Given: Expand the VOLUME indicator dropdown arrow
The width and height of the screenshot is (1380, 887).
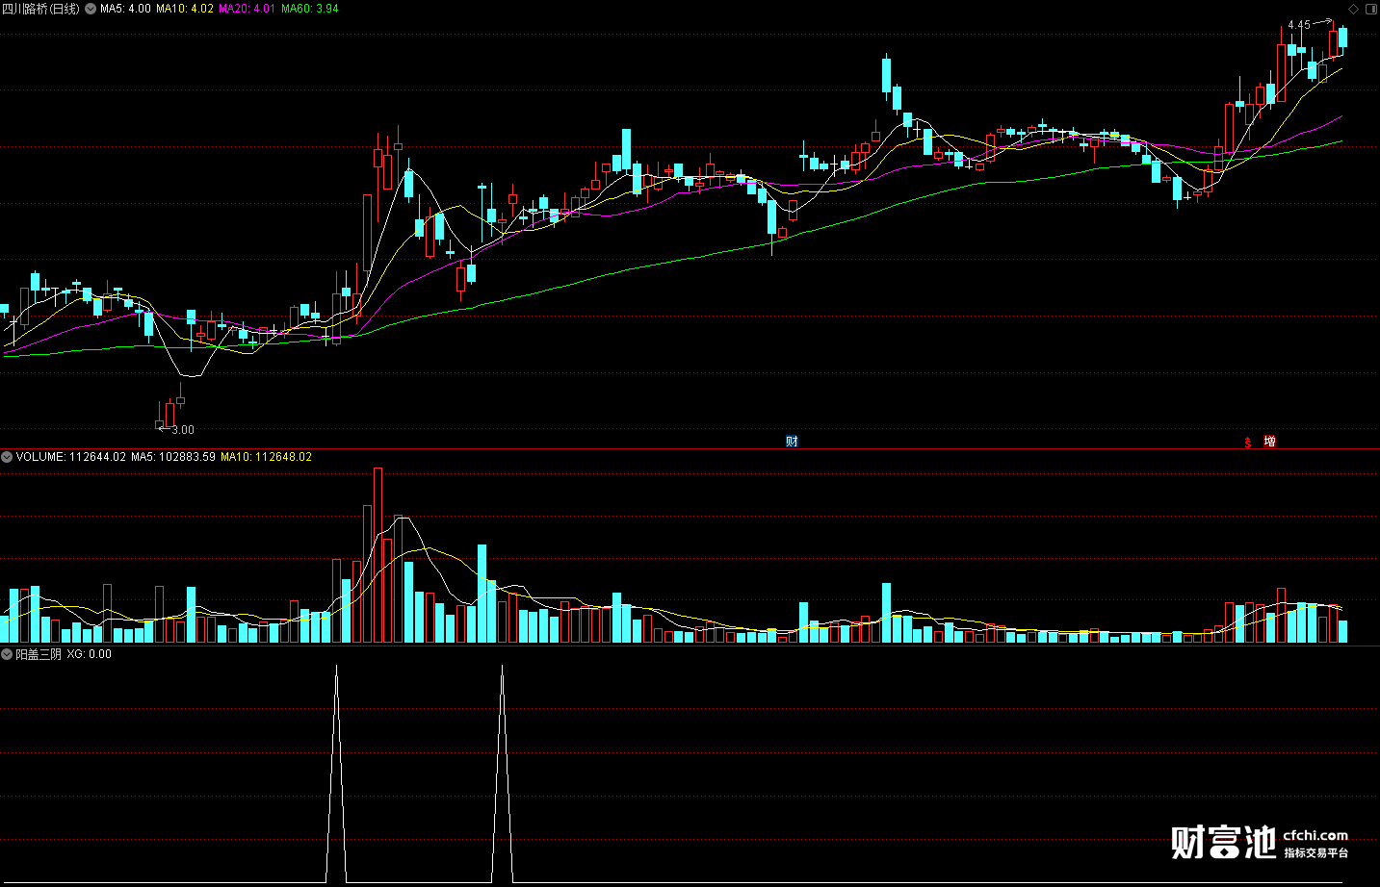Looking at the screenshot, I should pos(7,457).
